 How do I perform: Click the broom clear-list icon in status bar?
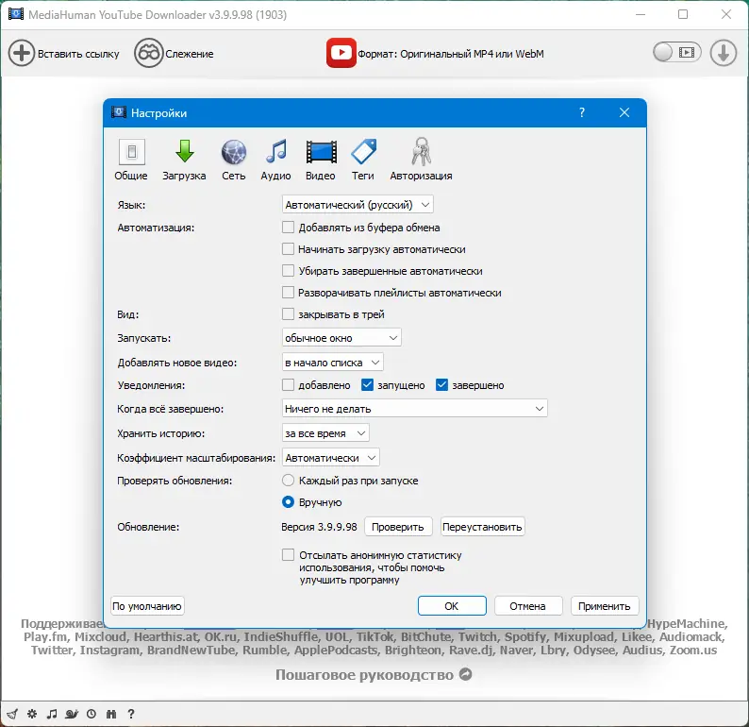tap(13, 714)
